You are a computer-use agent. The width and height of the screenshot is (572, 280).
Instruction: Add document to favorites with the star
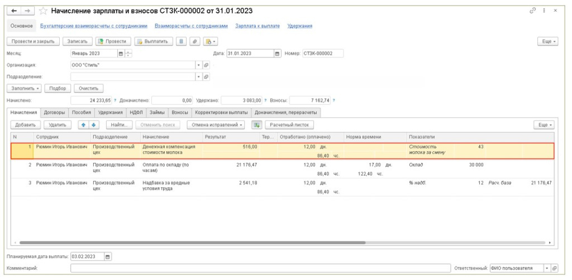pyautogui.click(x=43, y=11)
